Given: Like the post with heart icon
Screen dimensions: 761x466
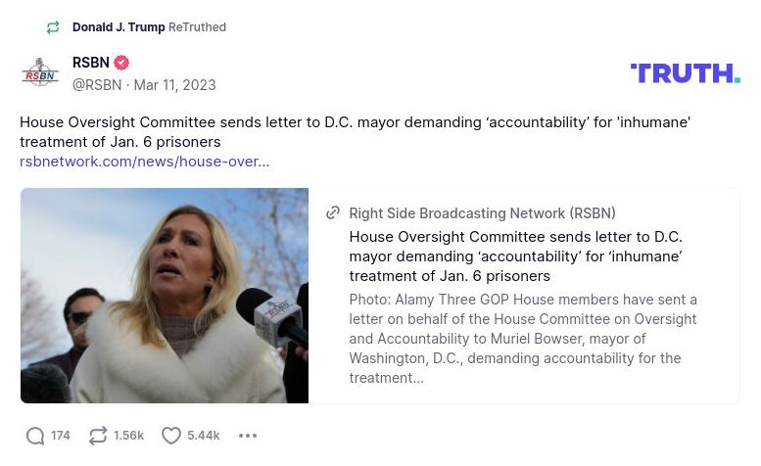Looking at the screenshot, I should point(171,436).
